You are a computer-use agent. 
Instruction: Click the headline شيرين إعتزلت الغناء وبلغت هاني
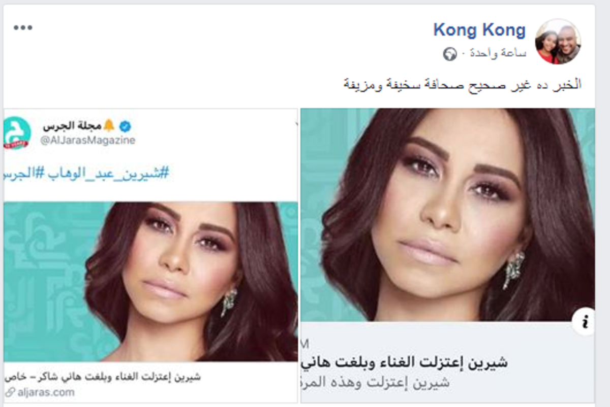tap(405, 362)
